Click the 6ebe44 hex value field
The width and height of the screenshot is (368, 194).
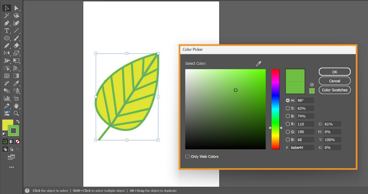pos(302,147)
